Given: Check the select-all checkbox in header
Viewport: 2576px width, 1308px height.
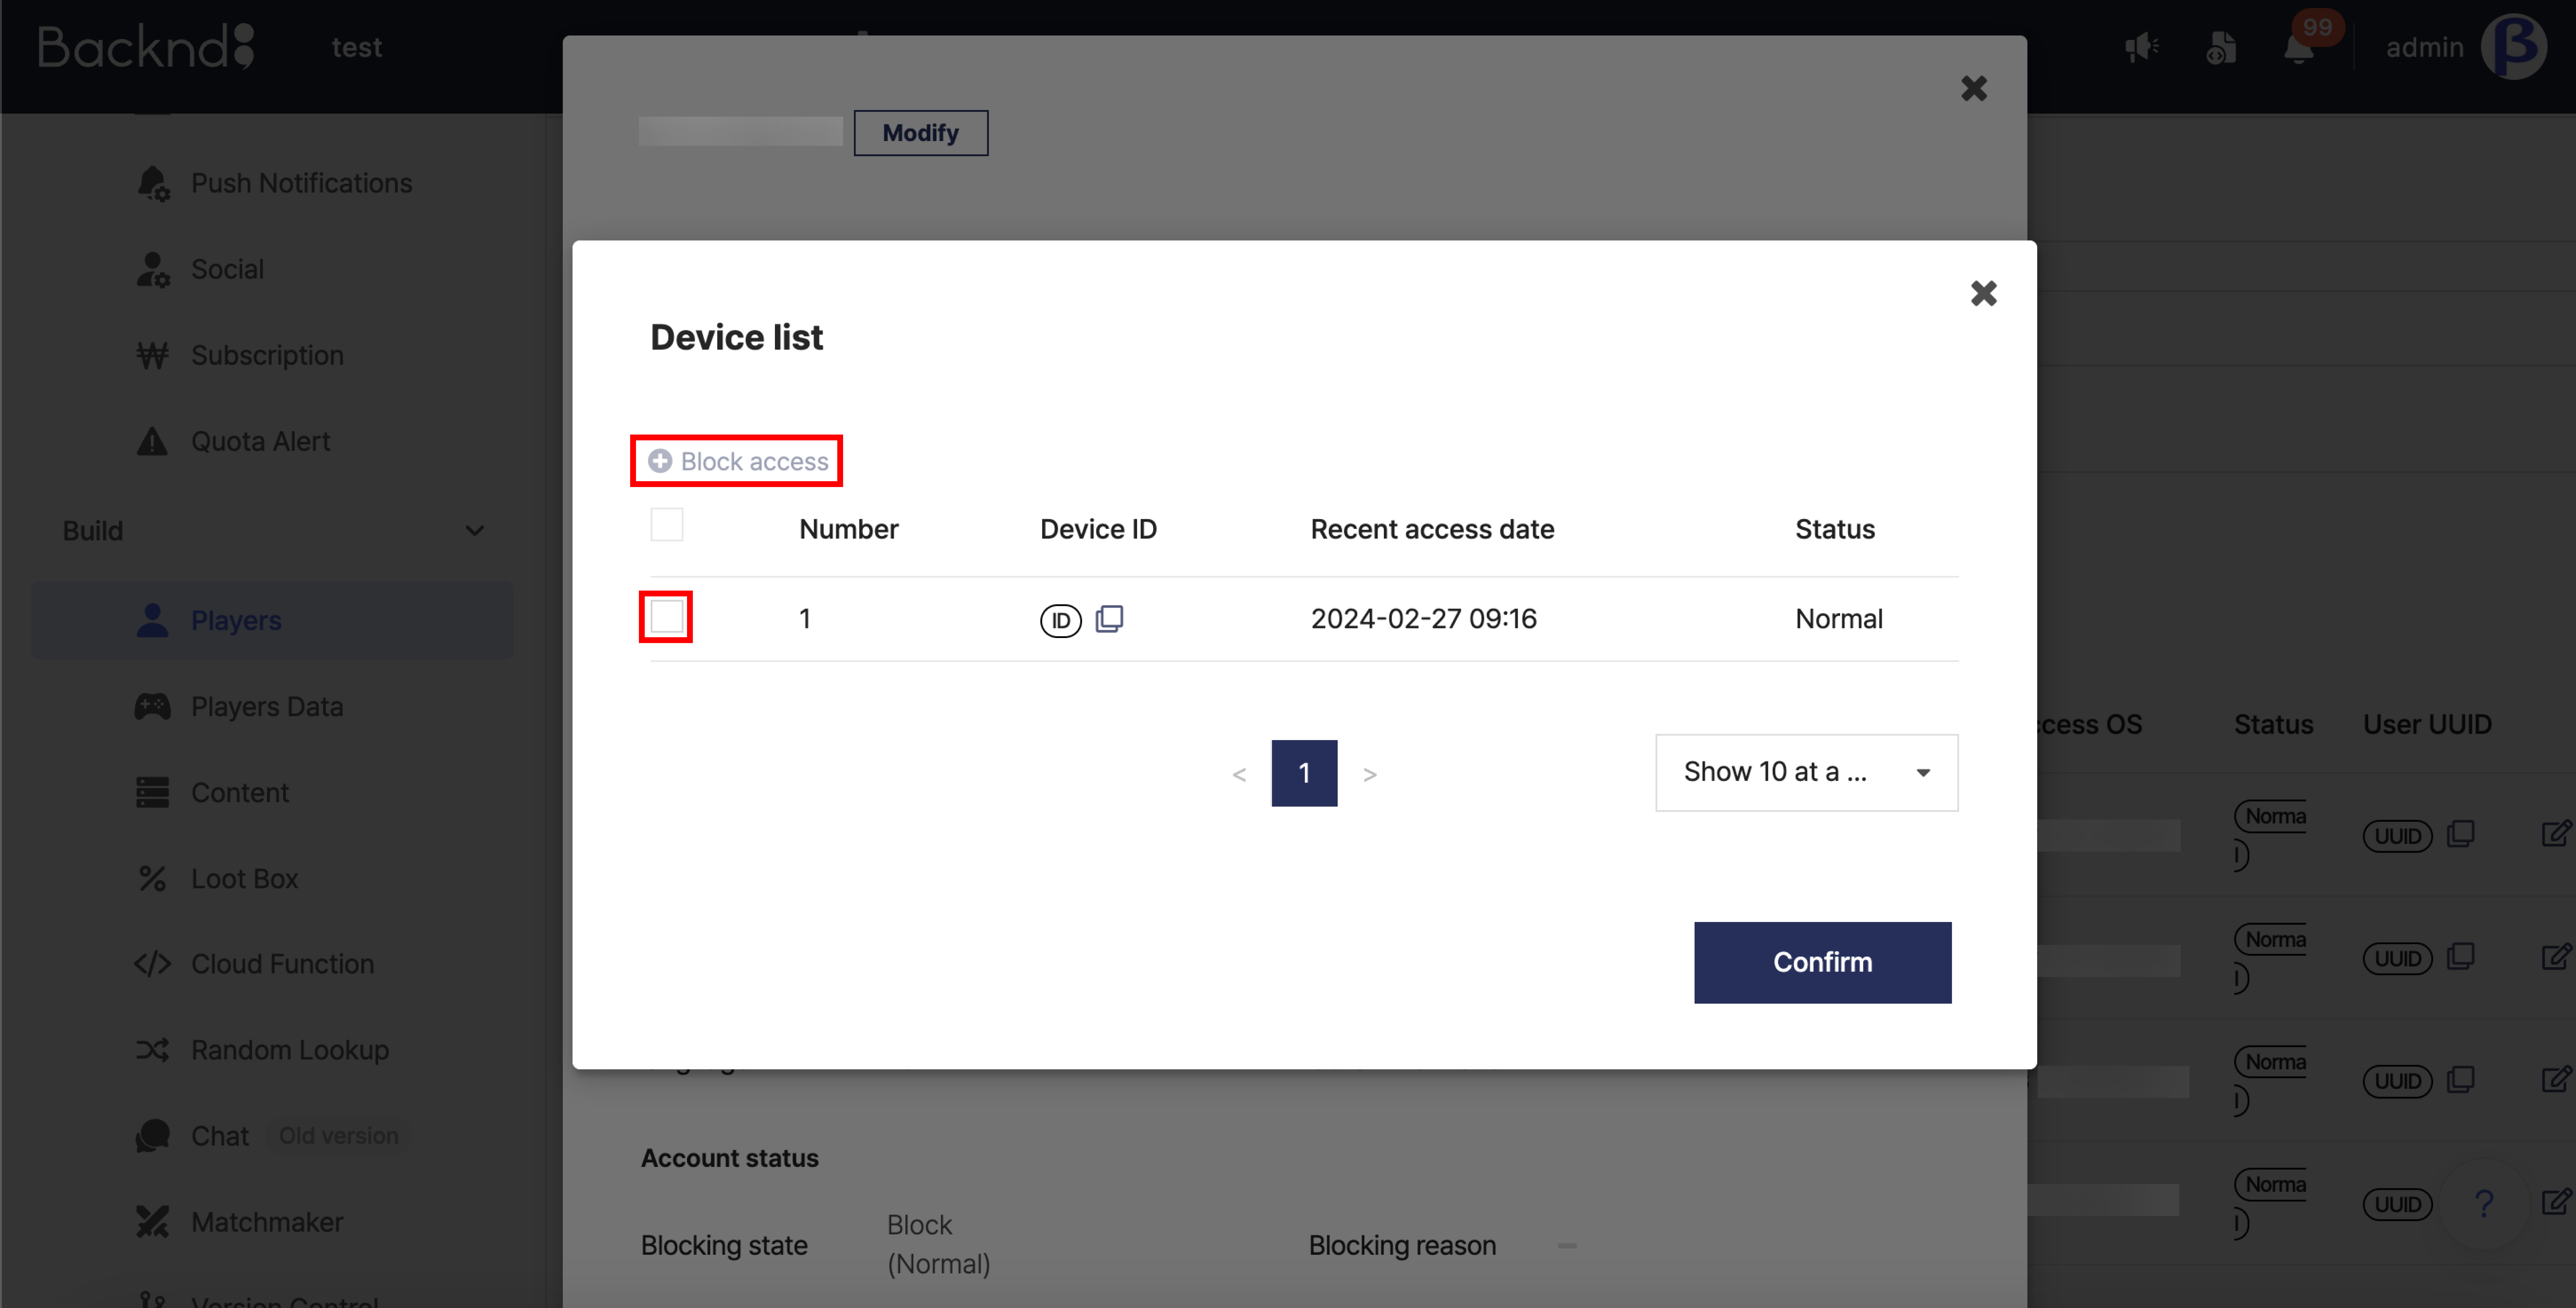Looking at the screenshot, I should 667,525.
